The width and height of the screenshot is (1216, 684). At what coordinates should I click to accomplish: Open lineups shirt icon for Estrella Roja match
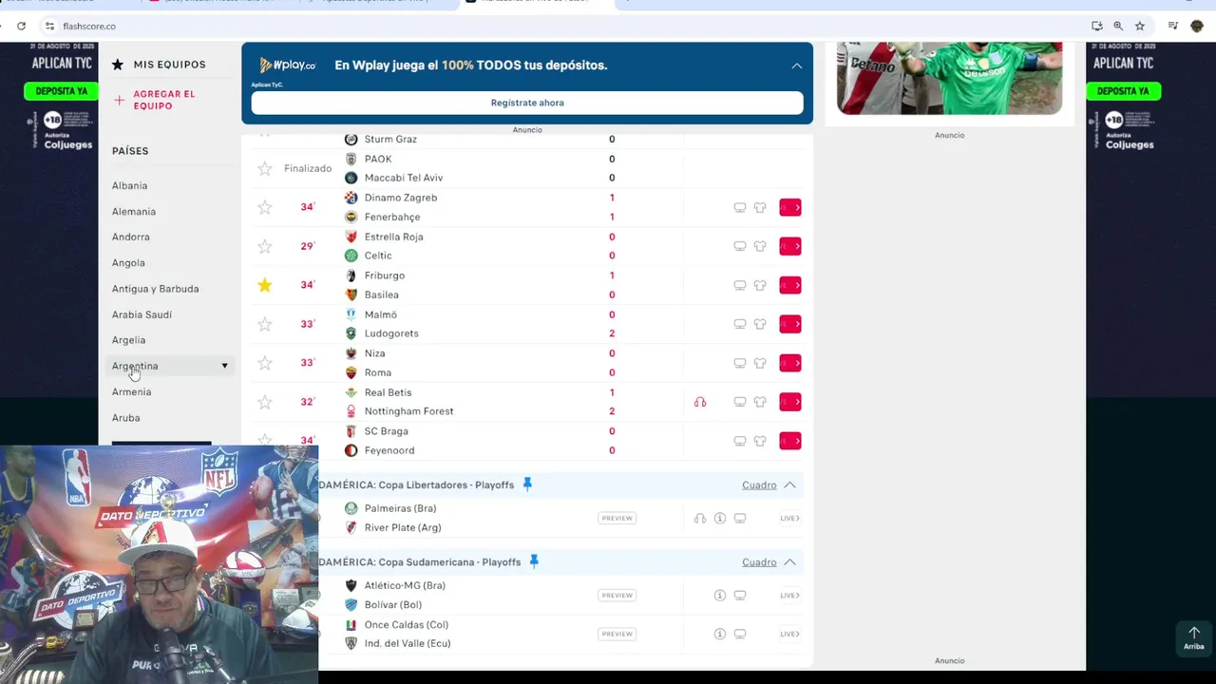(760, 246)
